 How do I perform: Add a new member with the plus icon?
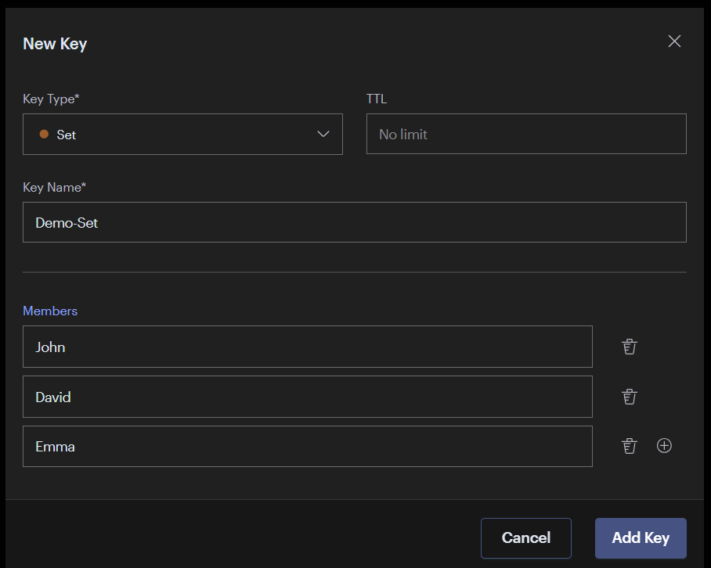664,445
